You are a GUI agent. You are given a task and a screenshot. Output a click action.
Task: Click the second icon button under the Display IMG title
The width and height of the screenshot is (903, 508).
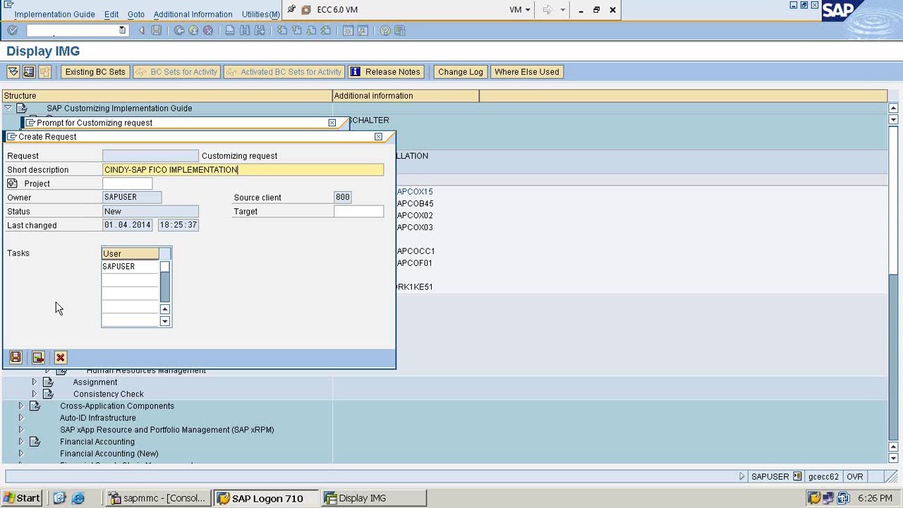[x=29, y=71]
